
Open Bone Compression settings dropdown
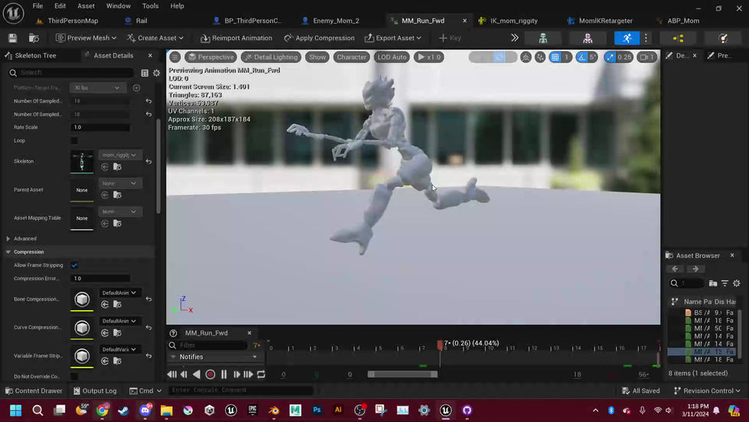click(119, 293)
